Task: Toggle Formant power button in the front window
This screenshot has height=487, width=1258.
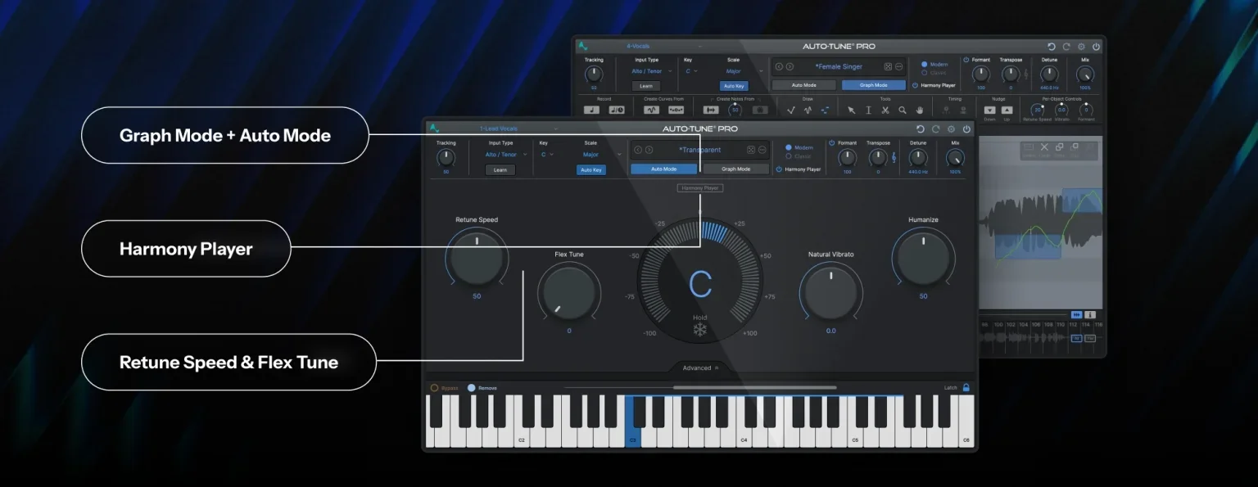Action: pyautogui.click(x=832, y=142)
